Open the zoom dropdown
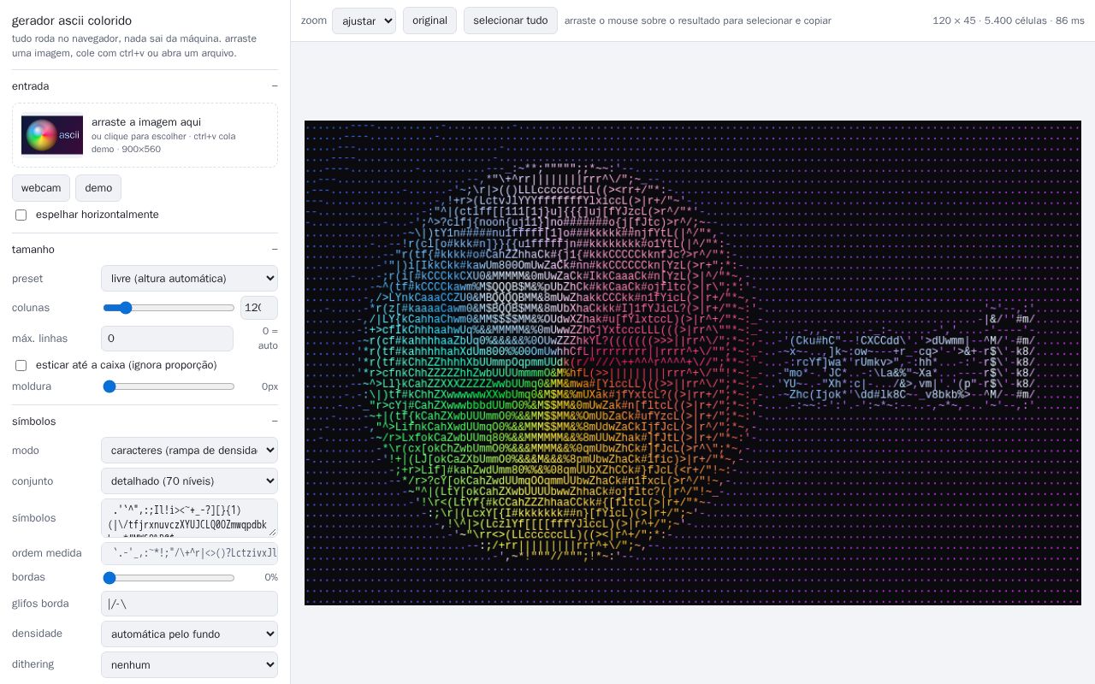This screenshot has height=684, width=1095. (x=364, y=21)
